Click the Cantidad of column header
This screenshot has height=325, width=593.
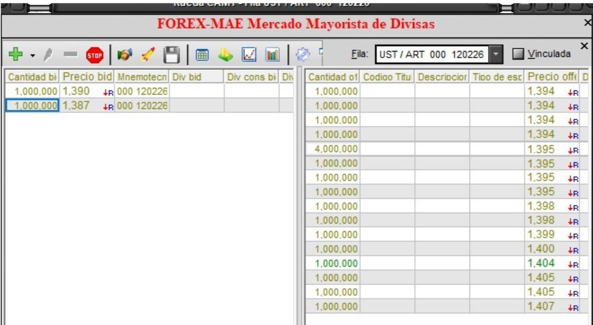tap(333, 77)
